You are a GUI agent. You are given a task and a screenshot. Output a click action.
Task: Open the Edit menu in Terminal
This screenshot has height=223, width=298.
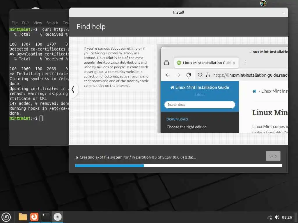(25, 23)
